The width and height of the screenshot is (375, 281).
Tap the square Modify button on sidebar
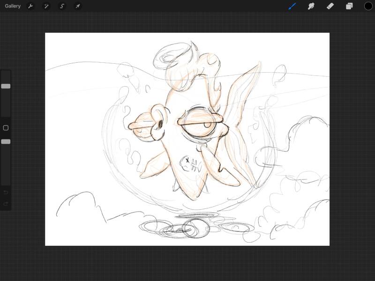tap(6, 128)
